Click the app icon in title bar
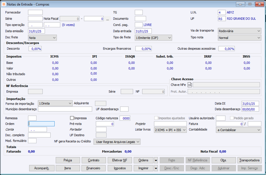 [x=4, y=4]
